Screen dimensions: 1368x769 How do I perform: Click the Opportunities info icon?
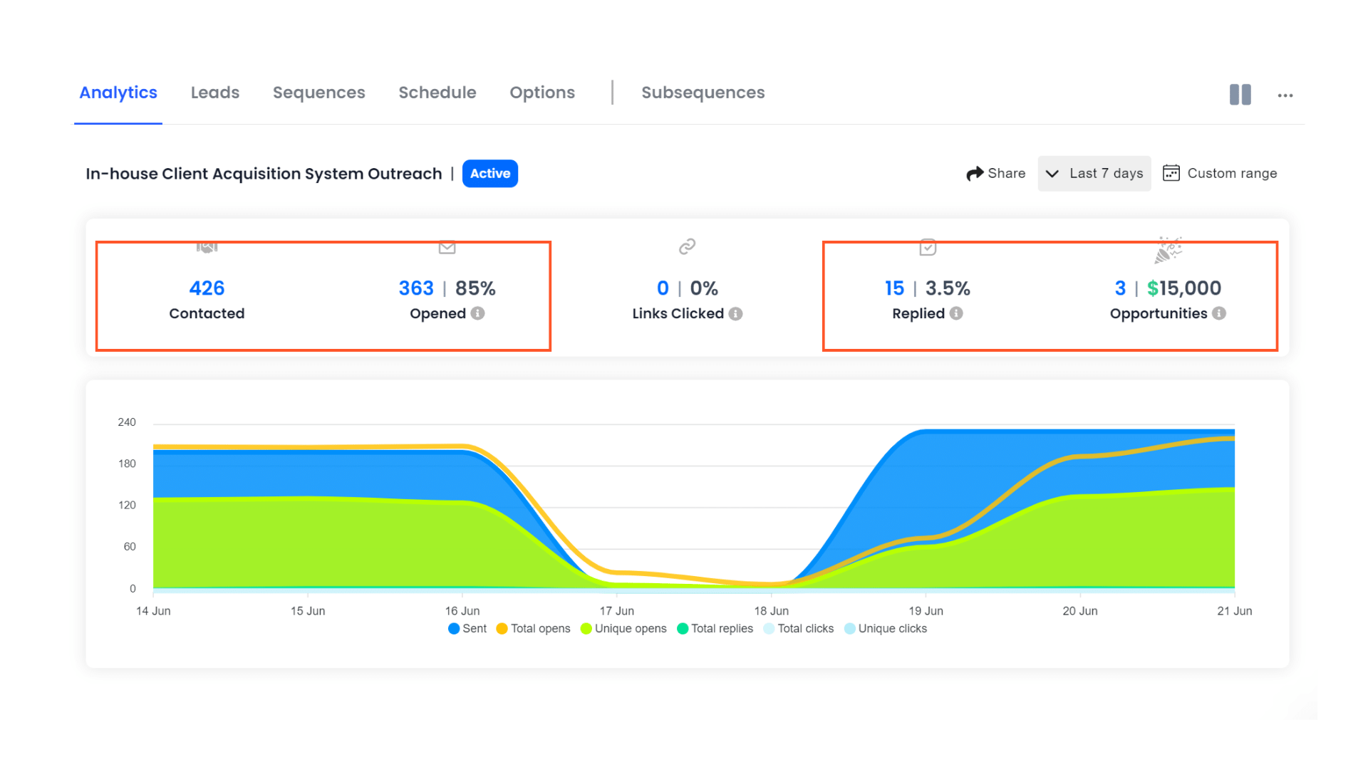click(x=1219, y=313)
